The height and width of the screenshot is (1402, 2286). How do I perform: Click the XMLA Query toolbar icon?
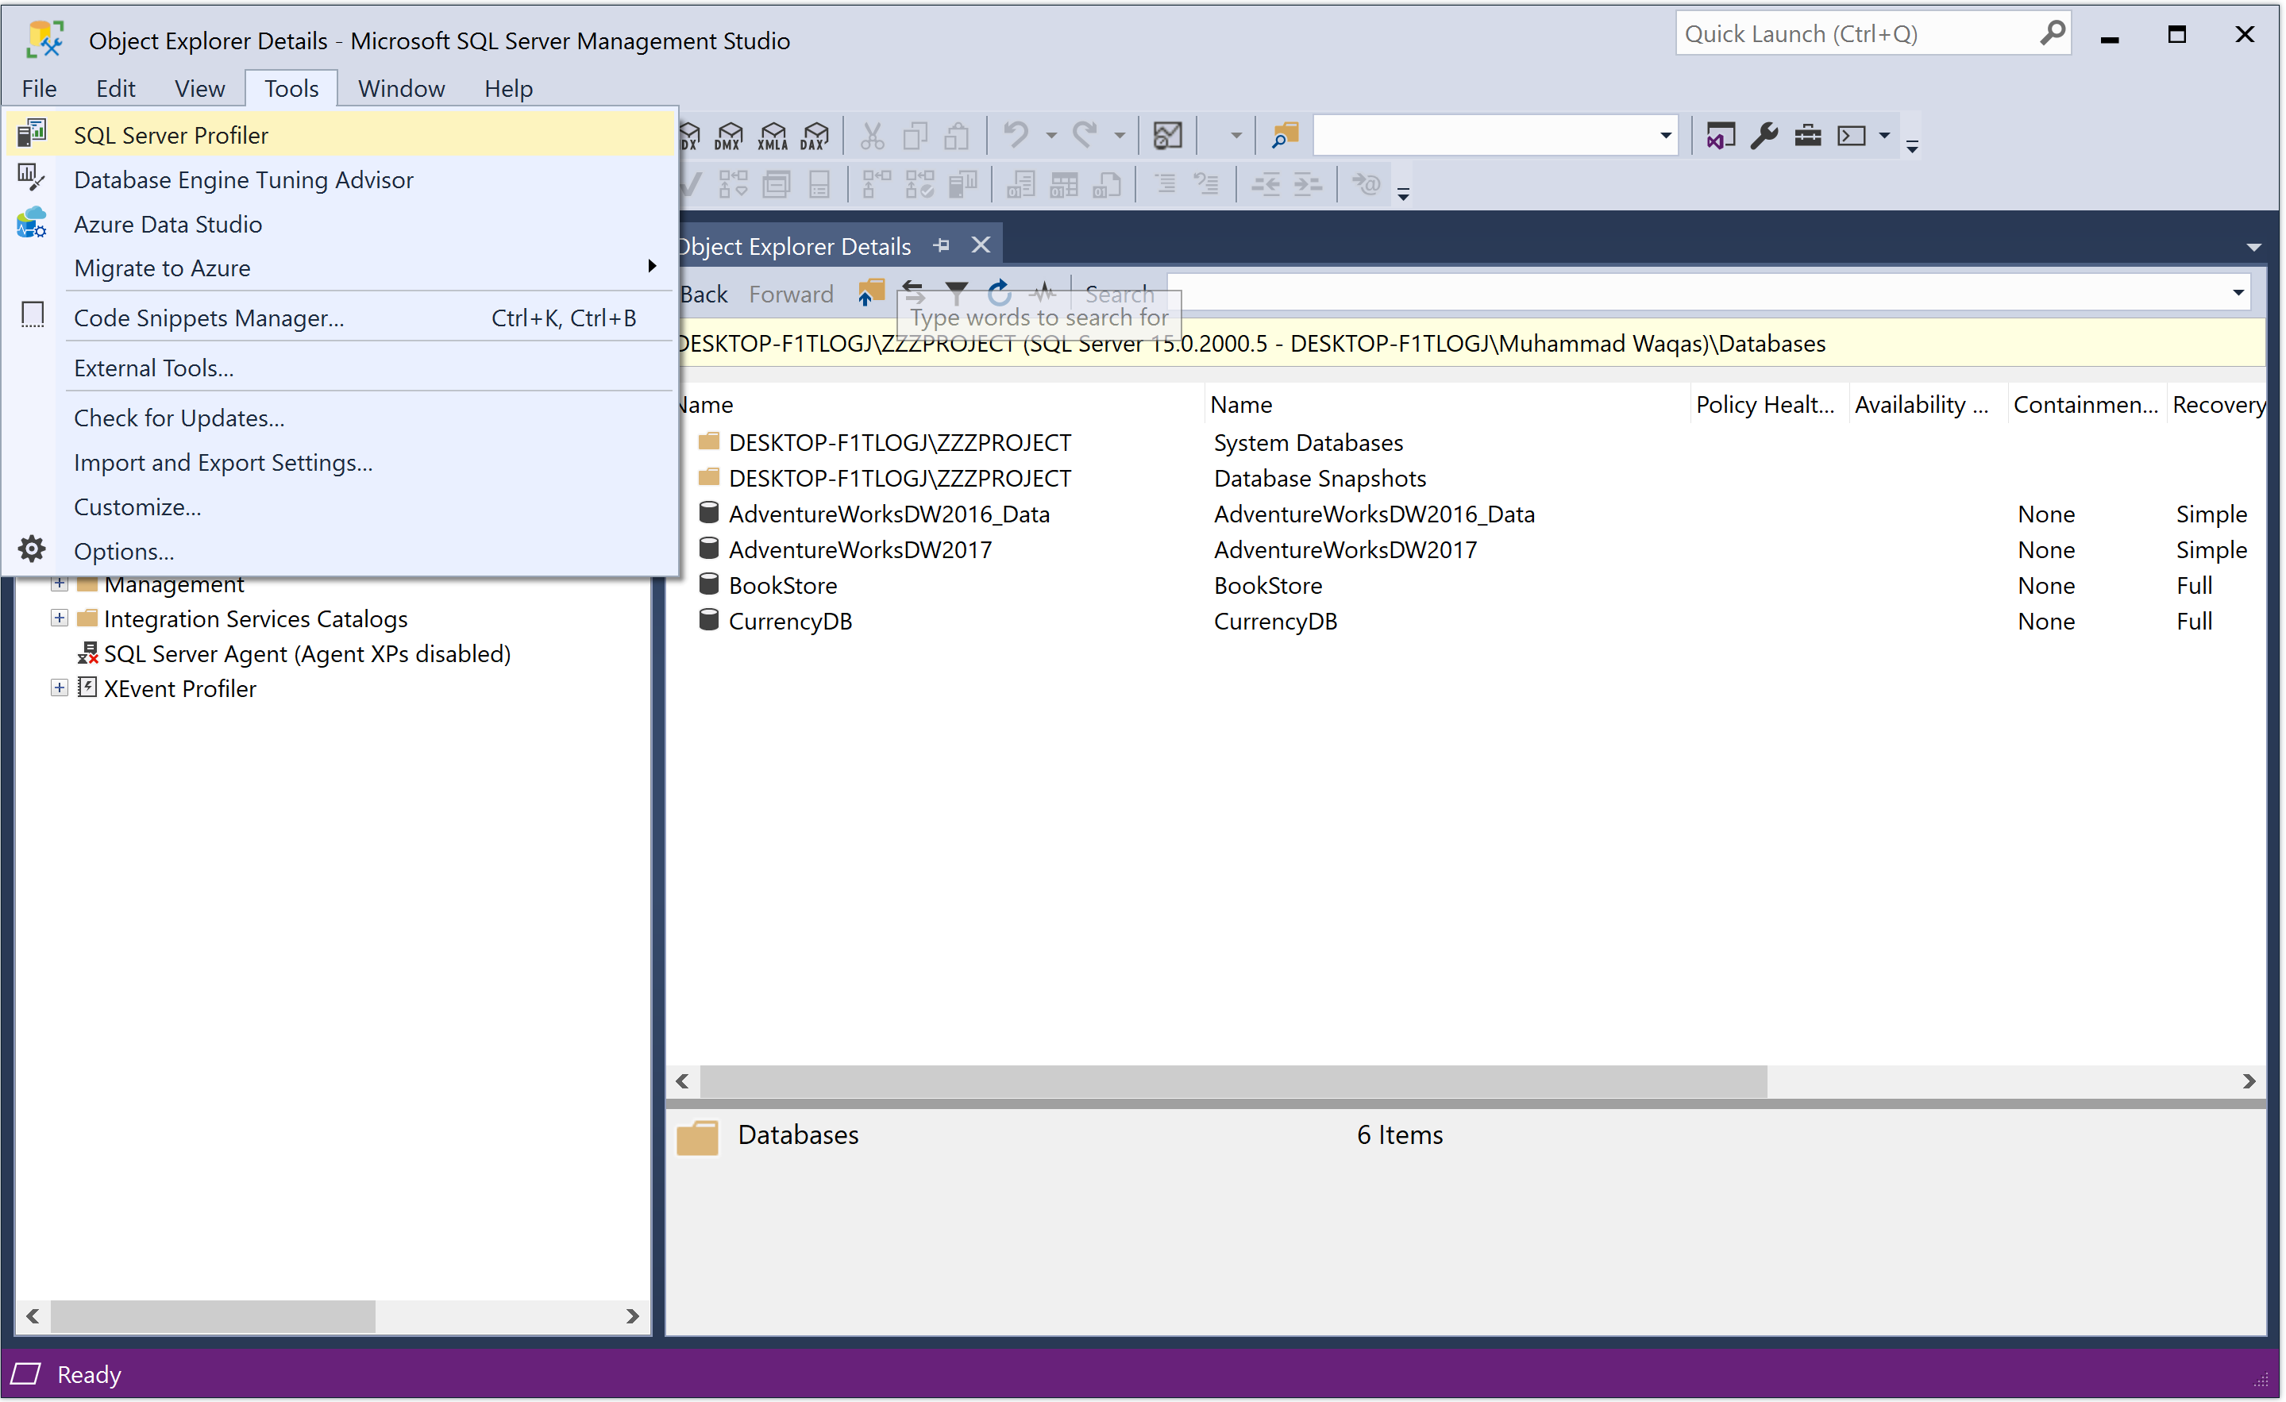coord(772,137)
